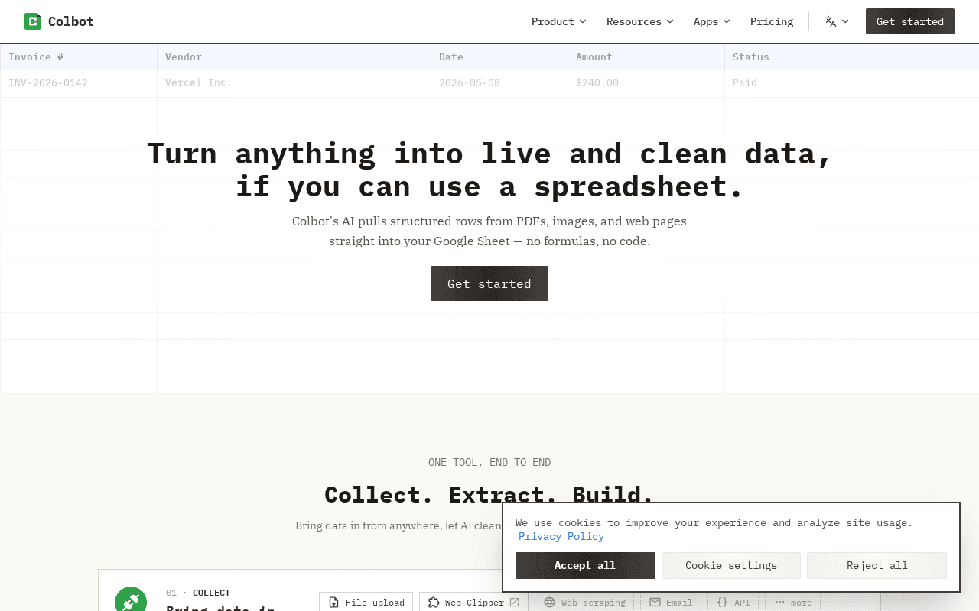Select the '2026-05-08' date cell

tap(499, 83)
